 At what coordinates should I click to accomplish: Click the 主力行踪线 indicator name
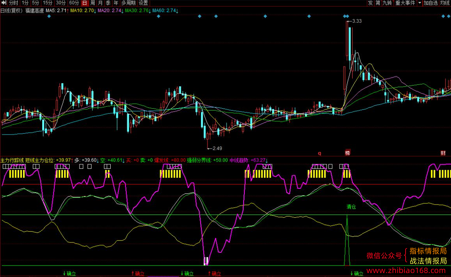[12, 160]
